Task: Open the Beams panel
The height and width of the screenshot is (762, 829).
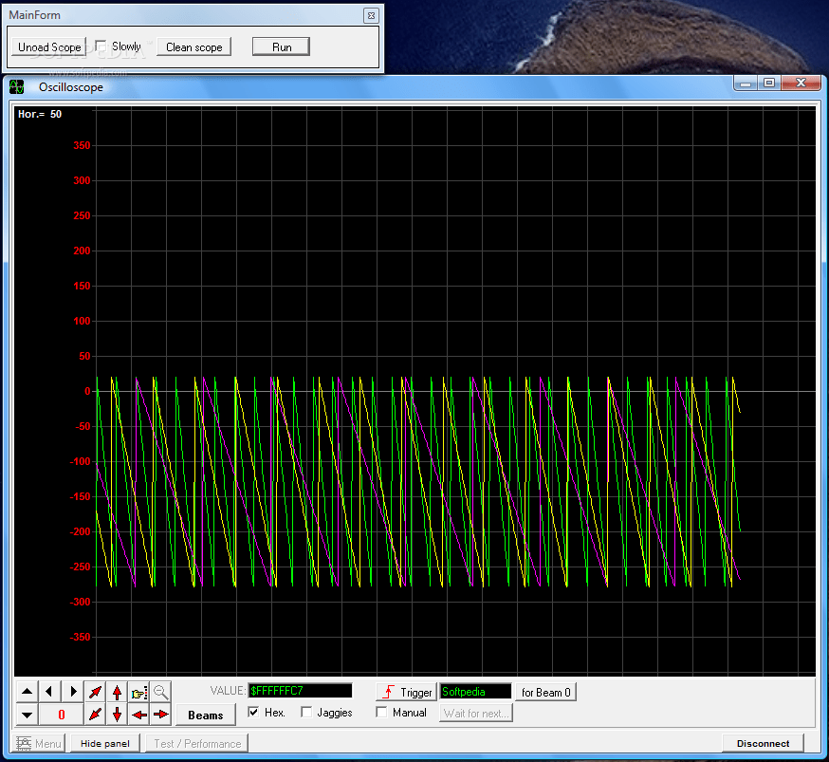Action: (205, 715)
